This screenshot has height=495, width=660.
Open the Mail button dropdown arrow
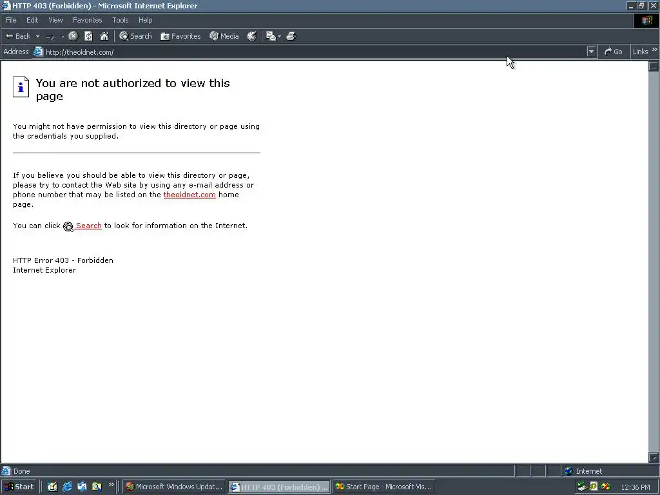279,37
